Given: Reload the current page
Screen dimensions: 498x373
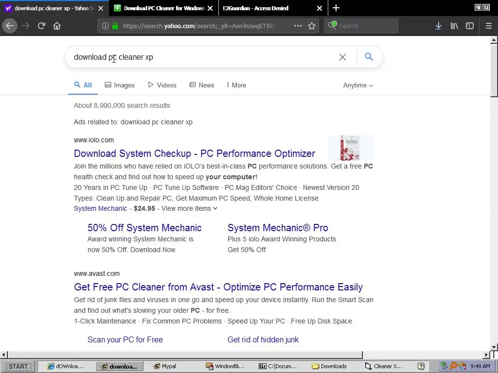Looking at the screenshot, I should pos(41,26).
